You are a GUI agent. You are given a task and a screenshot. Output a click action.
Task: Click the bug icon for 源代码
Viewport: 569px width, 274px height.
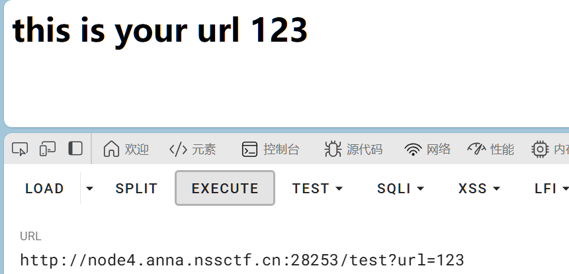332,149
